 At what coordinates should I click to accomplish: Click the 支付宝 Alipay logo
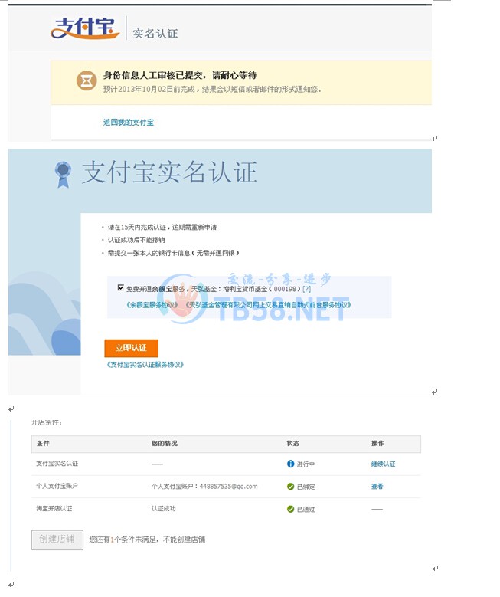84,28
